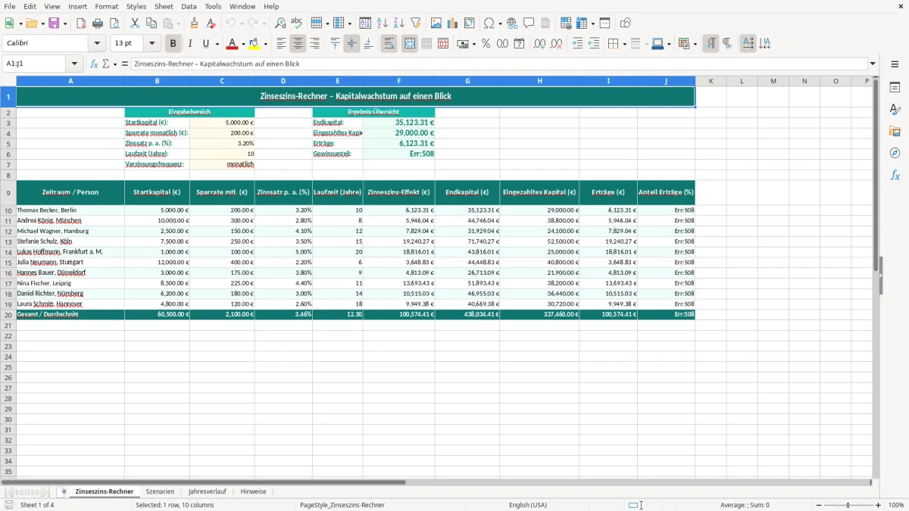Toggle Italic formatting
The image size is (909, 511).
point(189,44)
